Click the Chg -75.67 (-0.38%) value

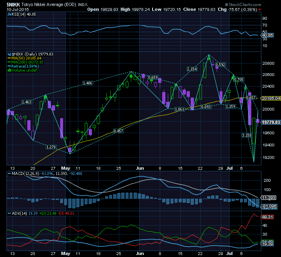pos(238,10)
